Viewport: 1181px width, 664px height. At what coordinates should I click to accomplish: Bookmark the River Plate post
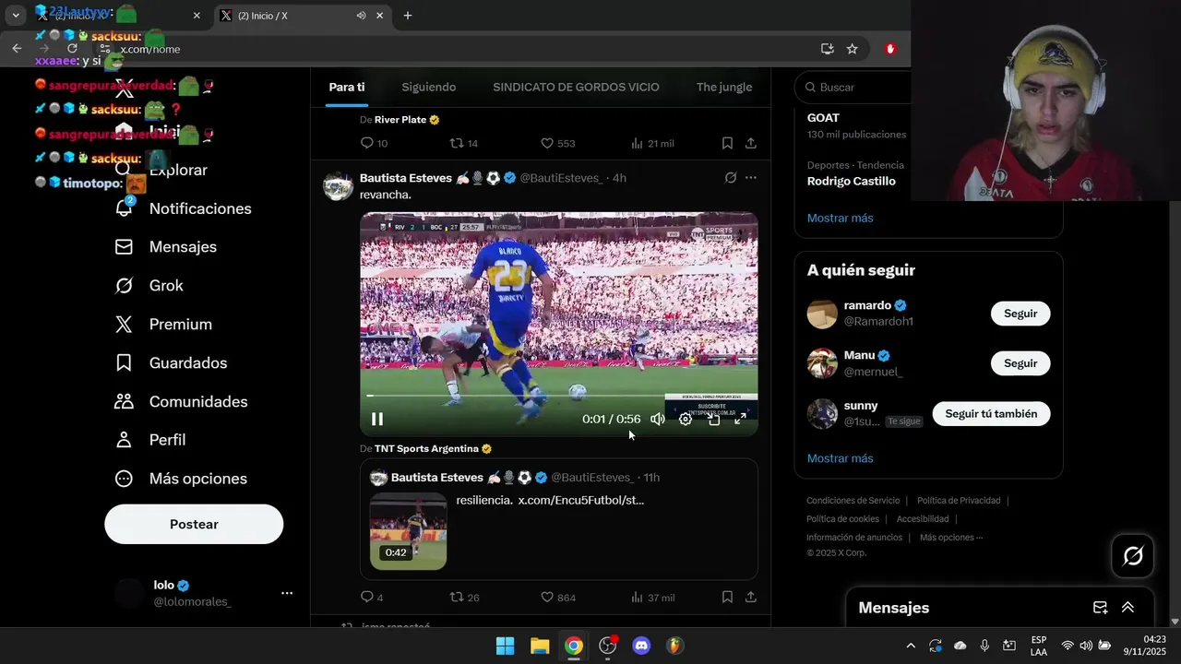click(x=727, y=143)
